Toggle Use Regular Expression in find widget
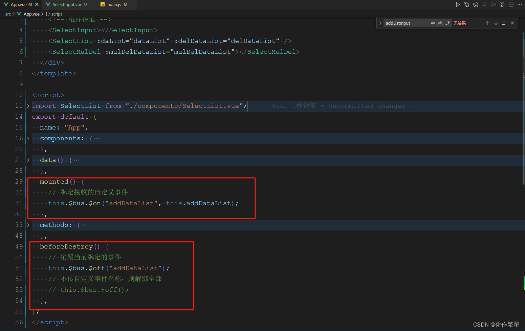 tap(448, 23)
